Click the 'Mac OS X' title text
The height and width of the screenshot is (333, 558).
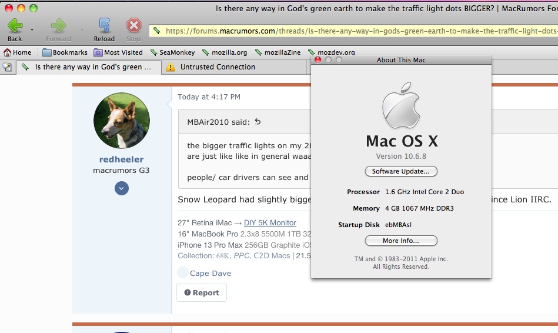402,141
